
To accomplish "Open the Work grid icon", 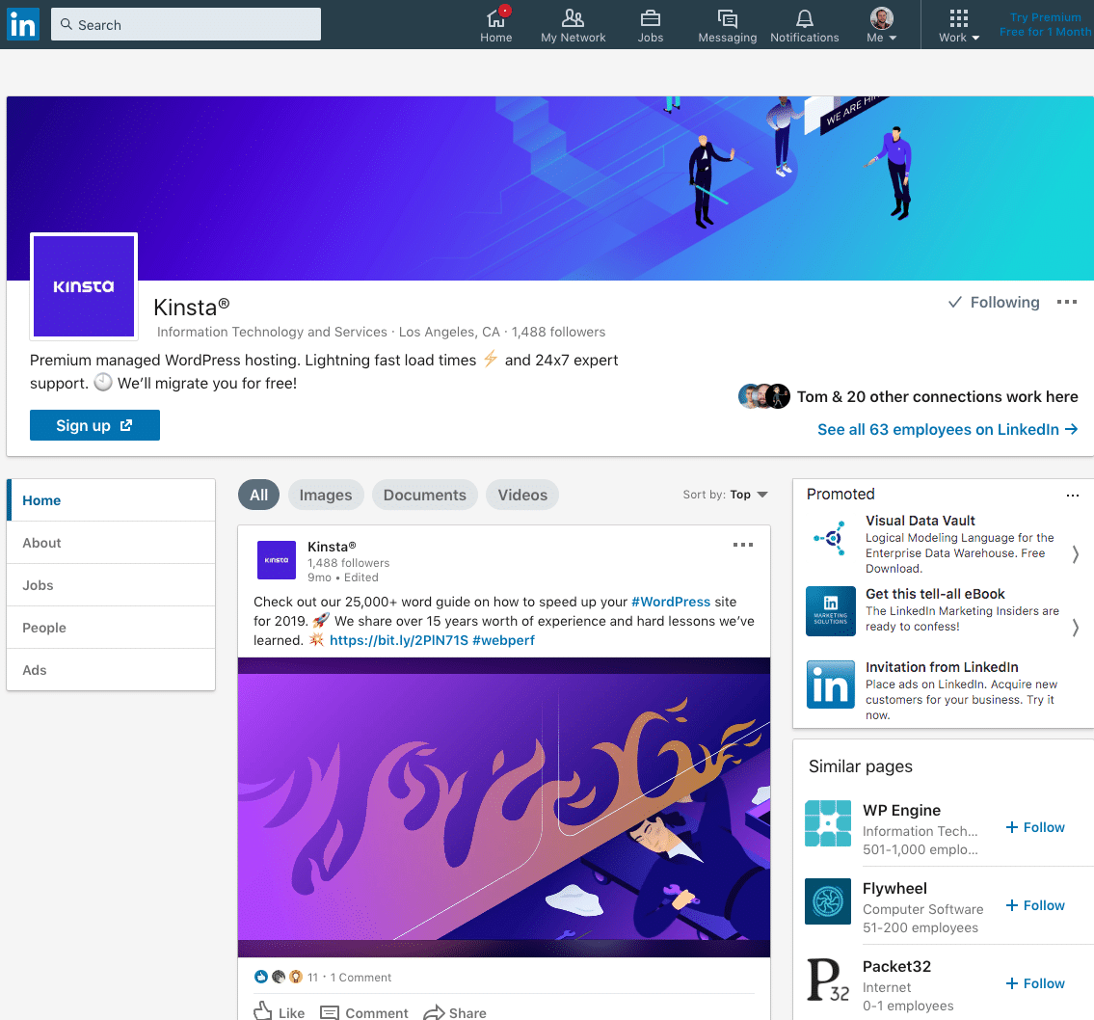I will (956, 19).
